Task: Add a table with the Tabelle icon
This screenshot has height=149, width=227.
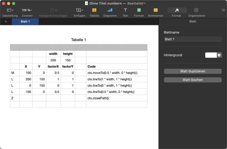Action: coord(94,10)
